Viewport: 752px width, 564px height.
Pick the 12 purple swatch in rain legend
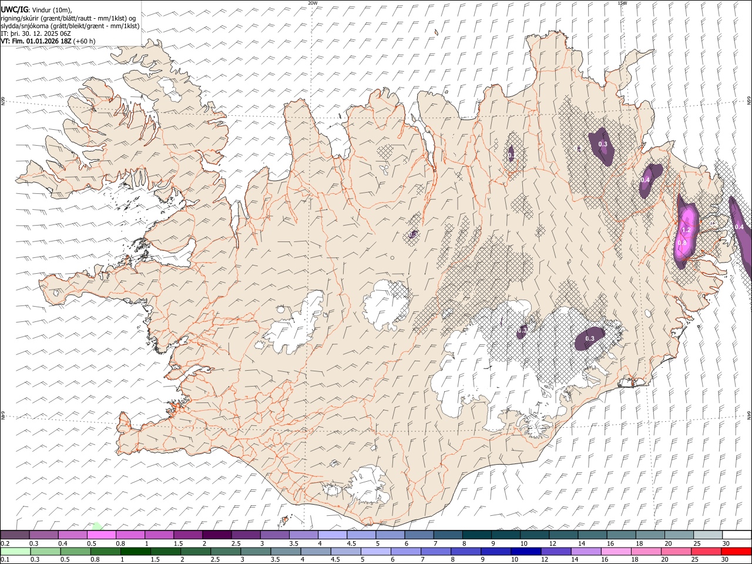pos(556,551)
